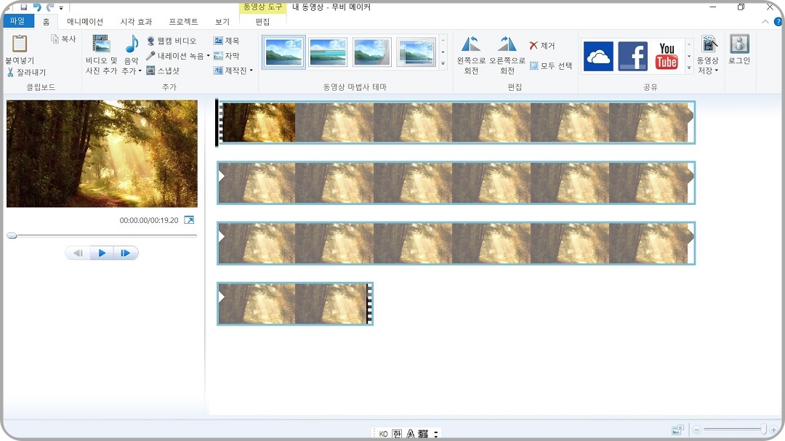Screen dimensions: 785x441
Task: Toggle 한 Korean input mode in language bar
Action: pos(397,434)
